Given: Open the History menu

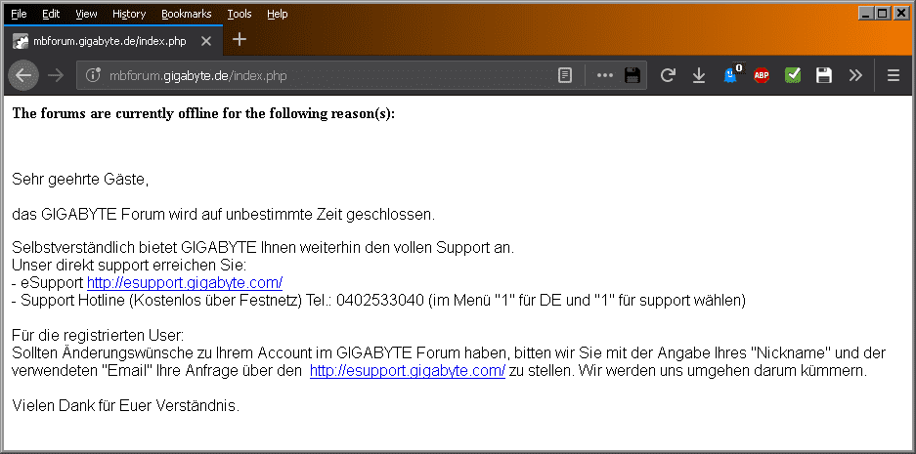Looking at the screenshot, I should pos(129,14).
